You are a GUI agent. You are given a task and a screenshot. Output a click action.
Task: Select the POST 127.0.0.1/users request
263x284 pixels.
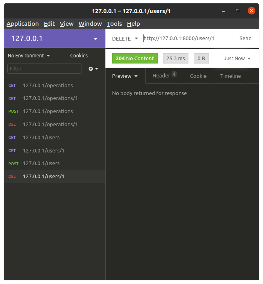54,164
